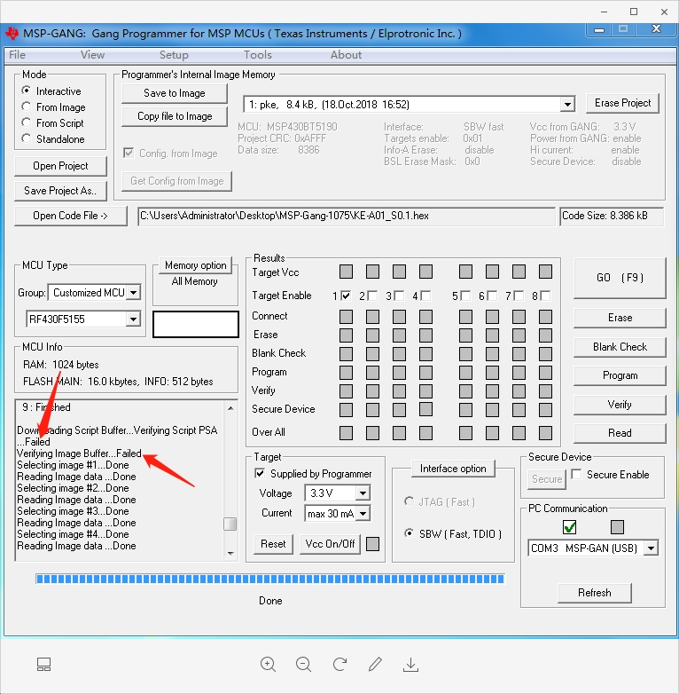Click the Refresh button
Image resolution: width=679 pixels, height=694 pixels.
coord(595,593)
